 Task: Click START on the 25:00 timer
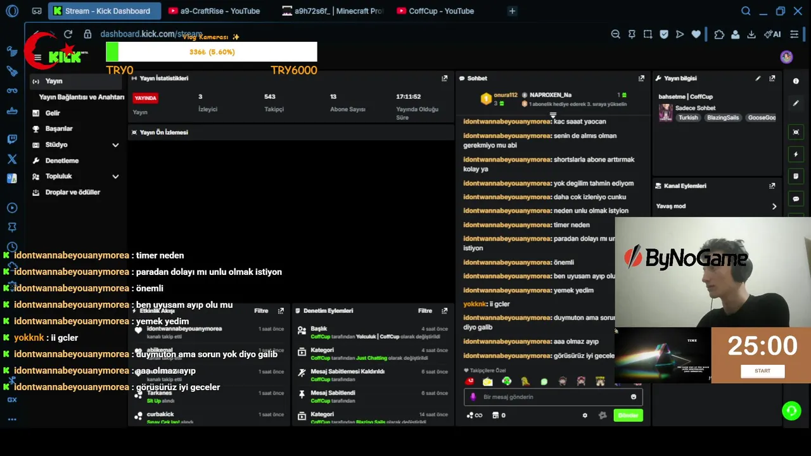762,371
